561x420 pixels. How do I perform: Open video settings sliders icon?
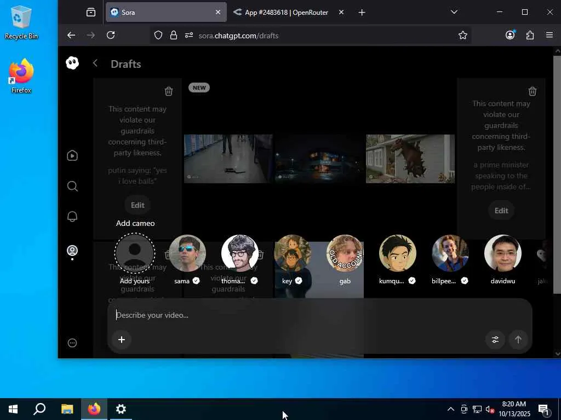coord(495,340)
